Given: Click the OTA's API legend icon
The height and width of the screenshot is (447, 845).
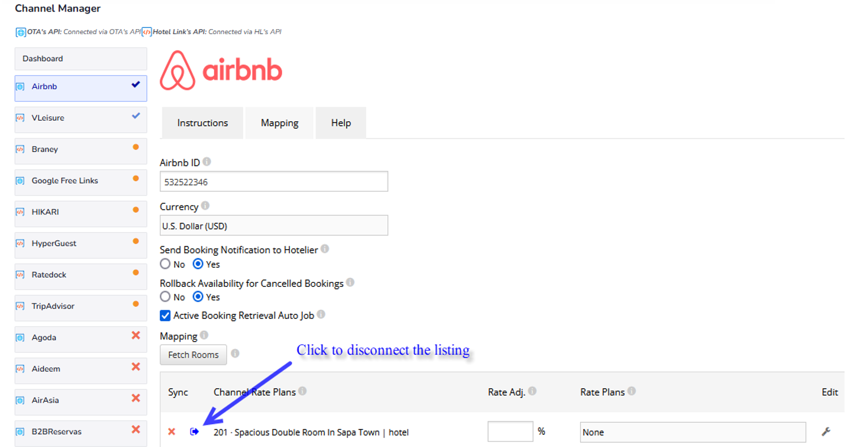Looking at the screenshot, I should coord(21,32).
